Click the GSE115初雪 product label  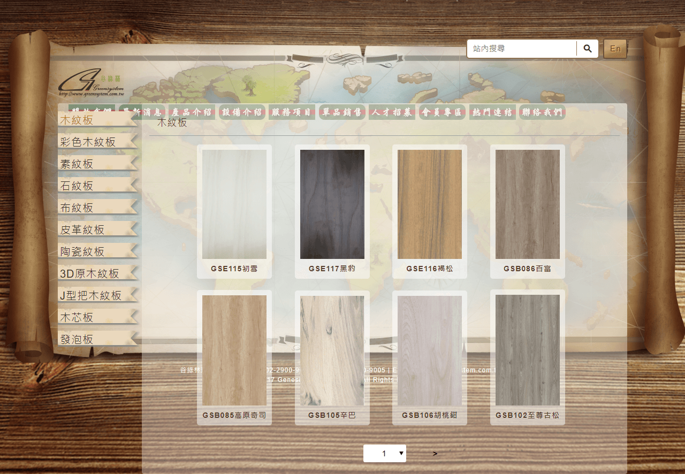[x=234, y=269]
